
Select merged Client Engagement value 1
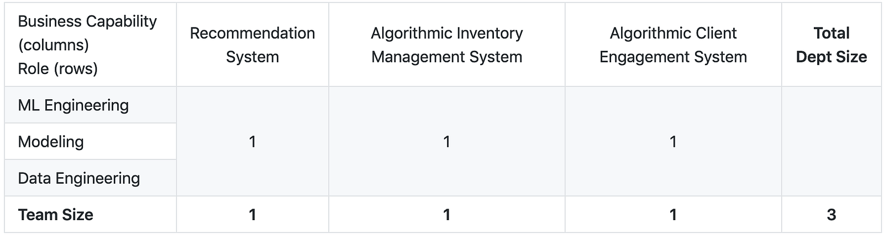(673, 142)
